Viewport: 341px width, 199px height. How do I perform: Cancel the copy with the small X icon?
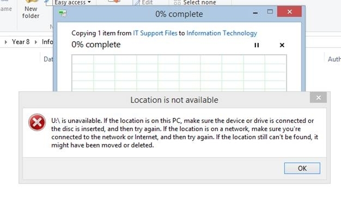point(282,45)
